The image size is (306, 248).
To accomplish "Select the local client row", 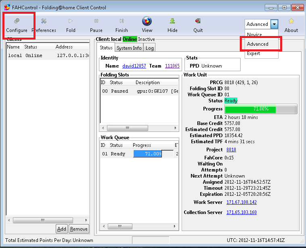I will (47, 56).
